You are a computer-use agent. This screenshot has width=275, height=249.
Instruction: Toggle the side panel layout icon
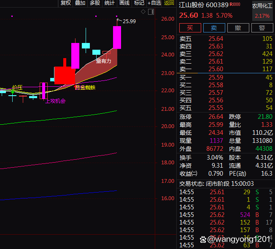[x=151, y=12]
